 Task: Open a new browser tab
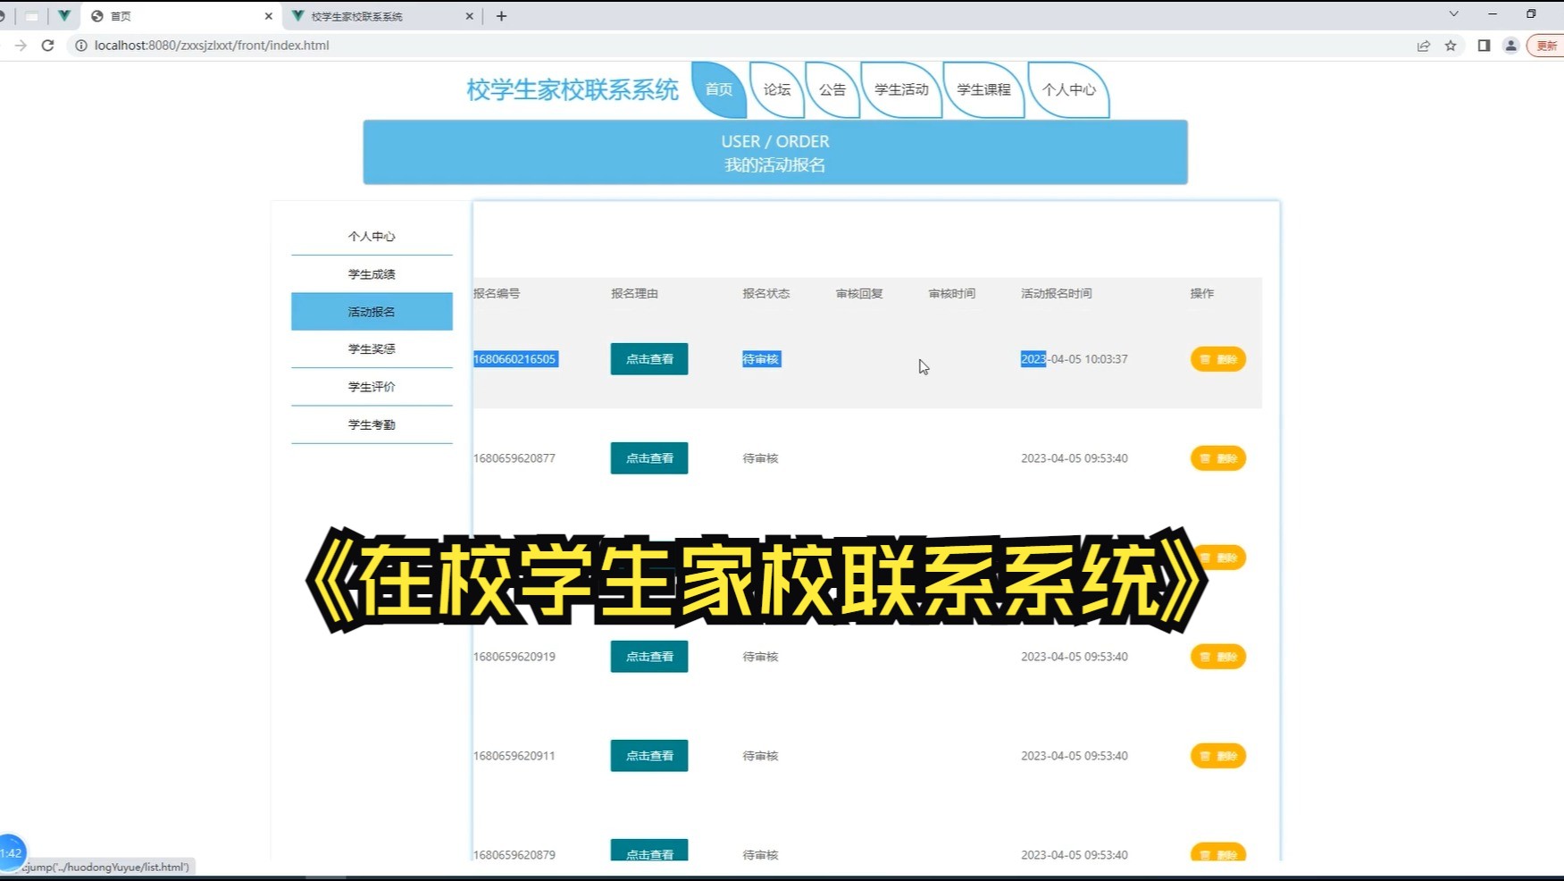pos(501,16)
